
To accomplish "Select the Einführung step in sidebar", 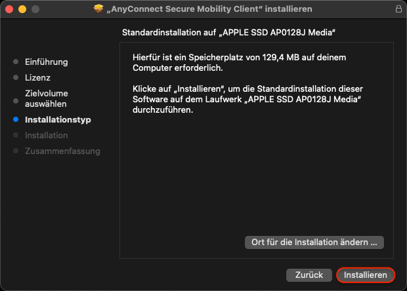I will (x=47, y=62).
